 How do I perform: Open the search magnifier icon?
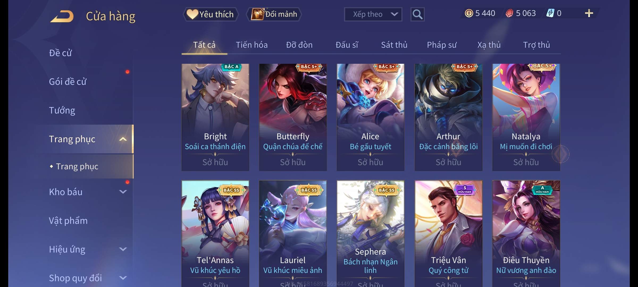(417, 14)
